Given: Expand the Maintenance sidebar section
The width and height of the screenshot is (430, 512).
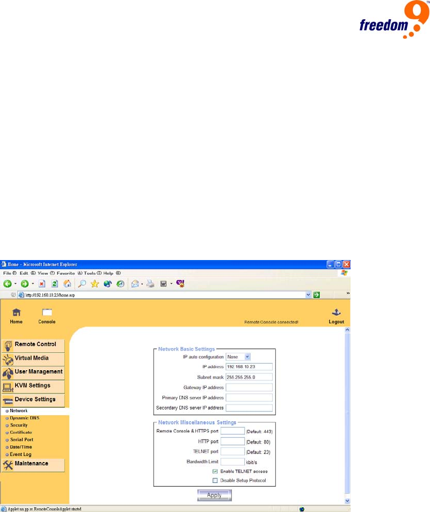Looking at the screenshot, I should pos(33,464).
